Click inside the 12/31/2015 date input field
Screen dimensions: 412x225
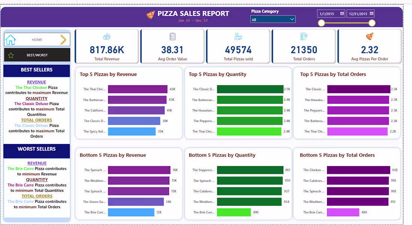358,13
